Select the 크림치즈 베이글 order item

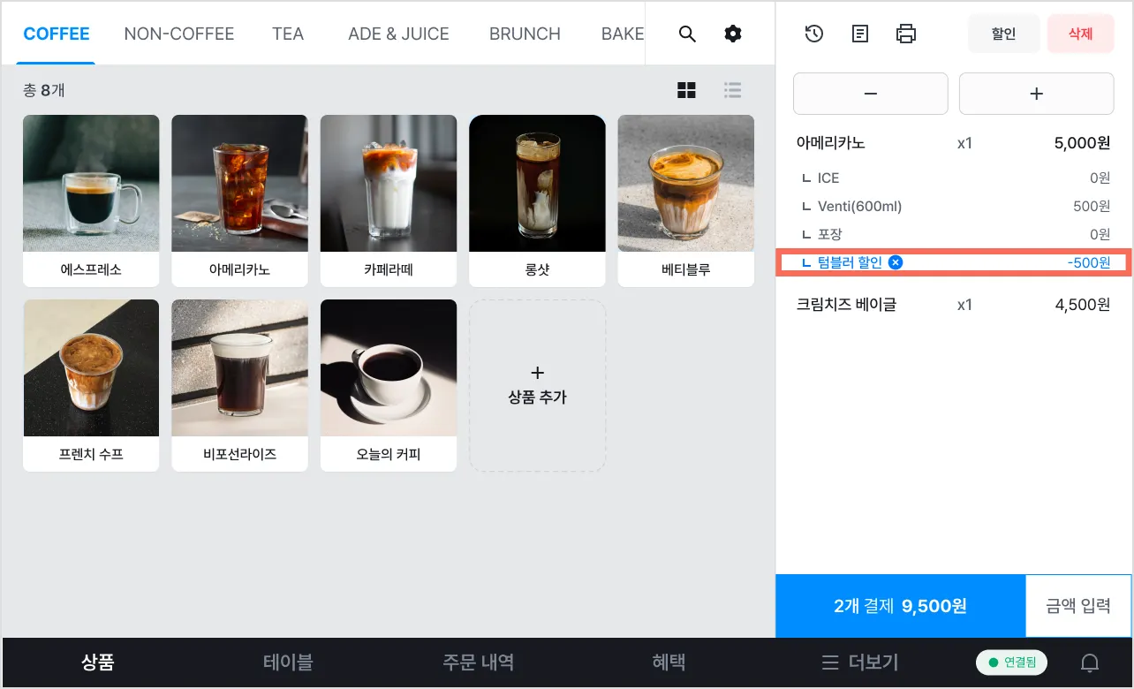[954, 305]
